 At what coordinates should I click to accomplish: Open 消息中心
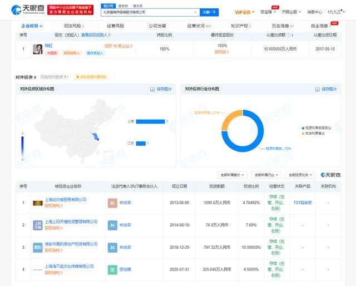(314, 12)
